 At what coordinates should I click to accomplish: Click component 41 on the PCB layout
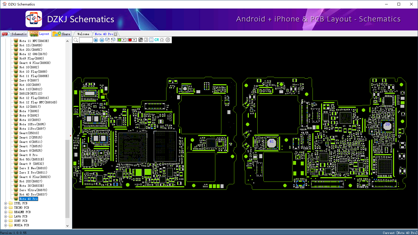(272, 143)
